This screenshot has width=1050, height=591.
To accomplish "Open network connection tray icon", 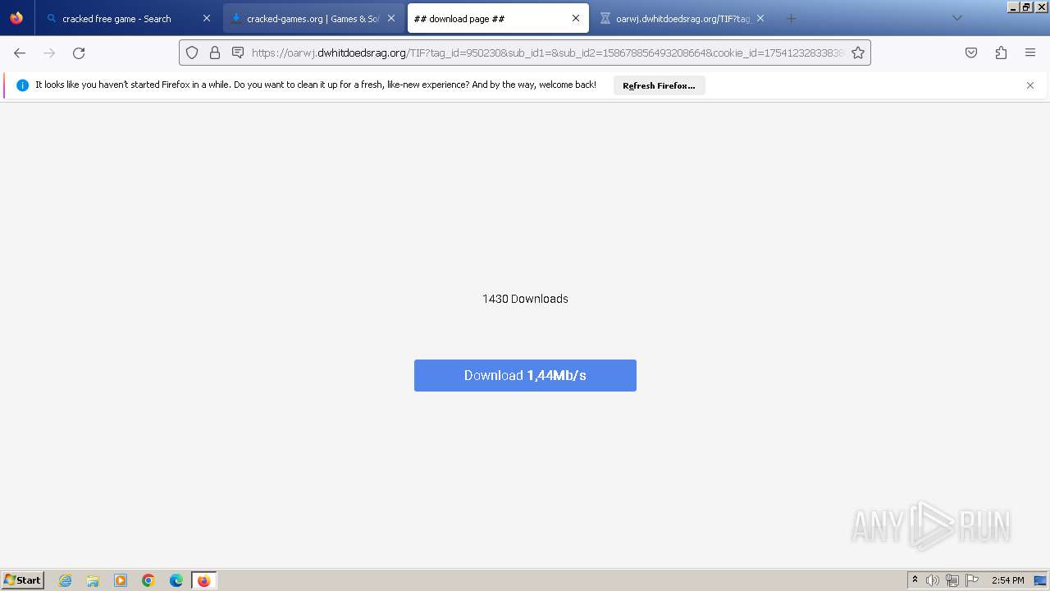I will click(952, 580).
